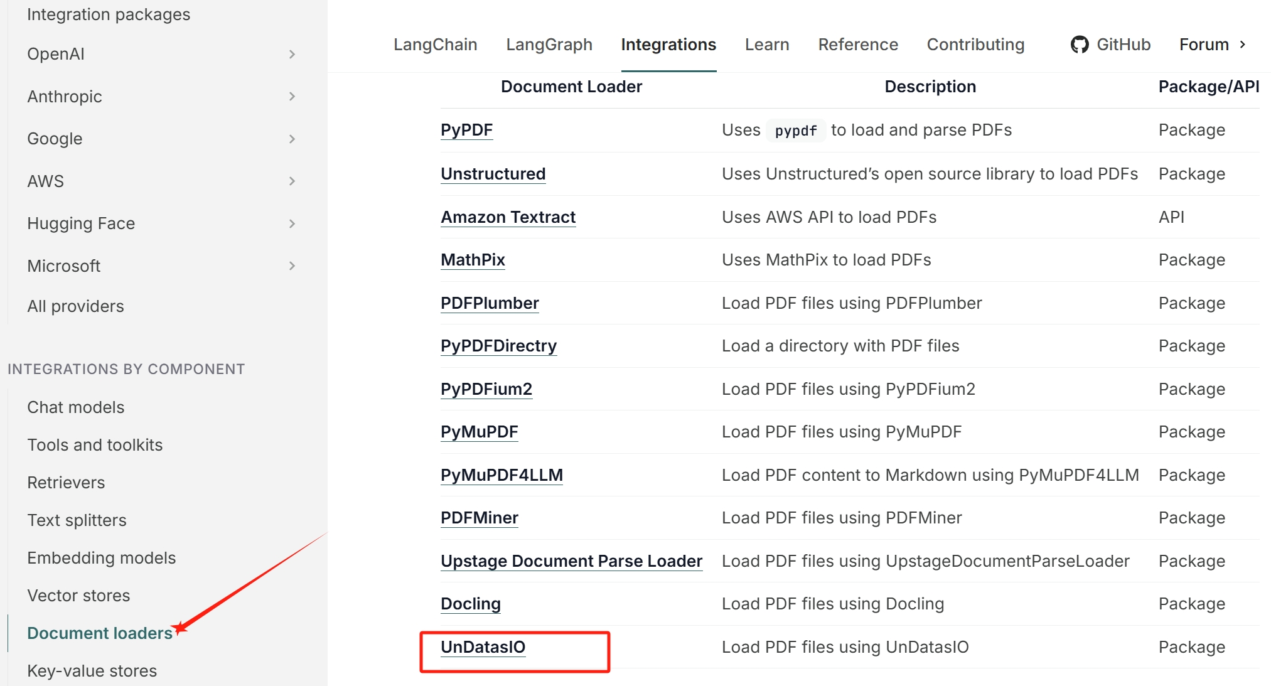Open the Learn navigation tab
This screenshot has height=686, width=1271.
[x=766, y=45]
